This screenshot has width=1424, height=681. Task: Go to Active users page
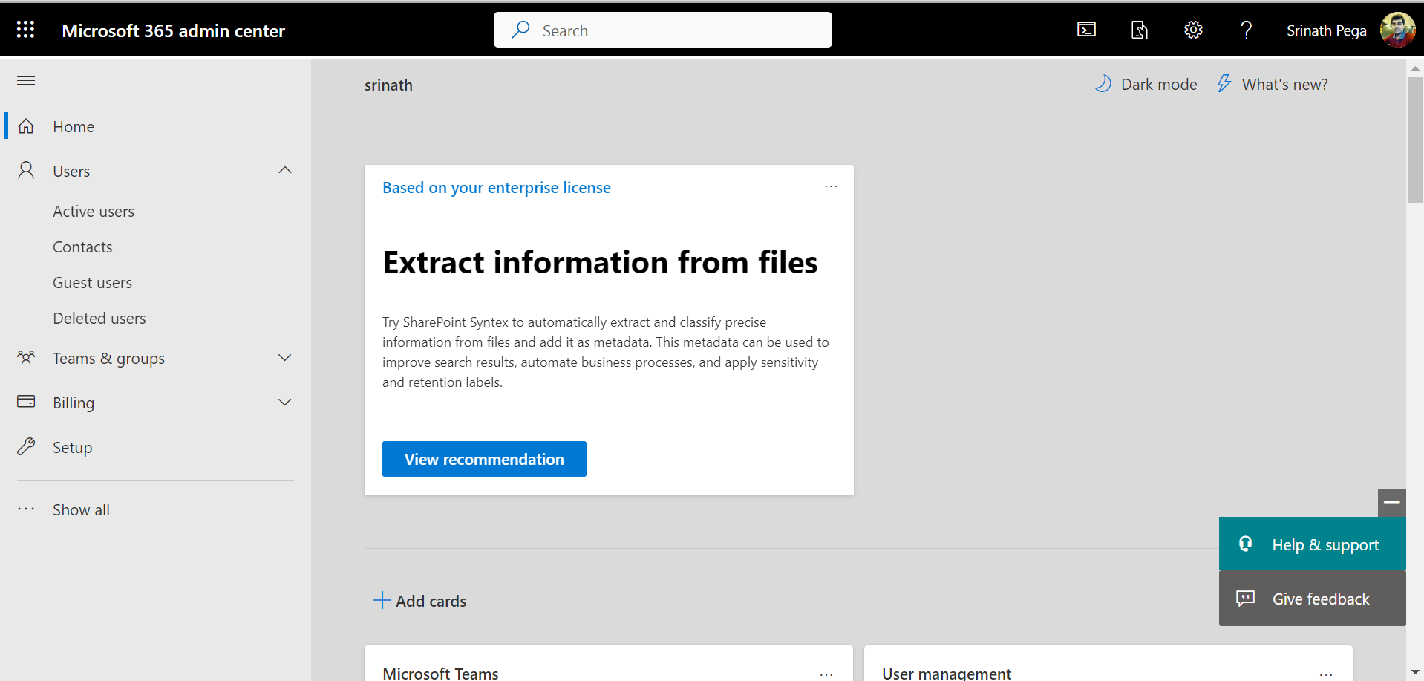coord(94,212)
